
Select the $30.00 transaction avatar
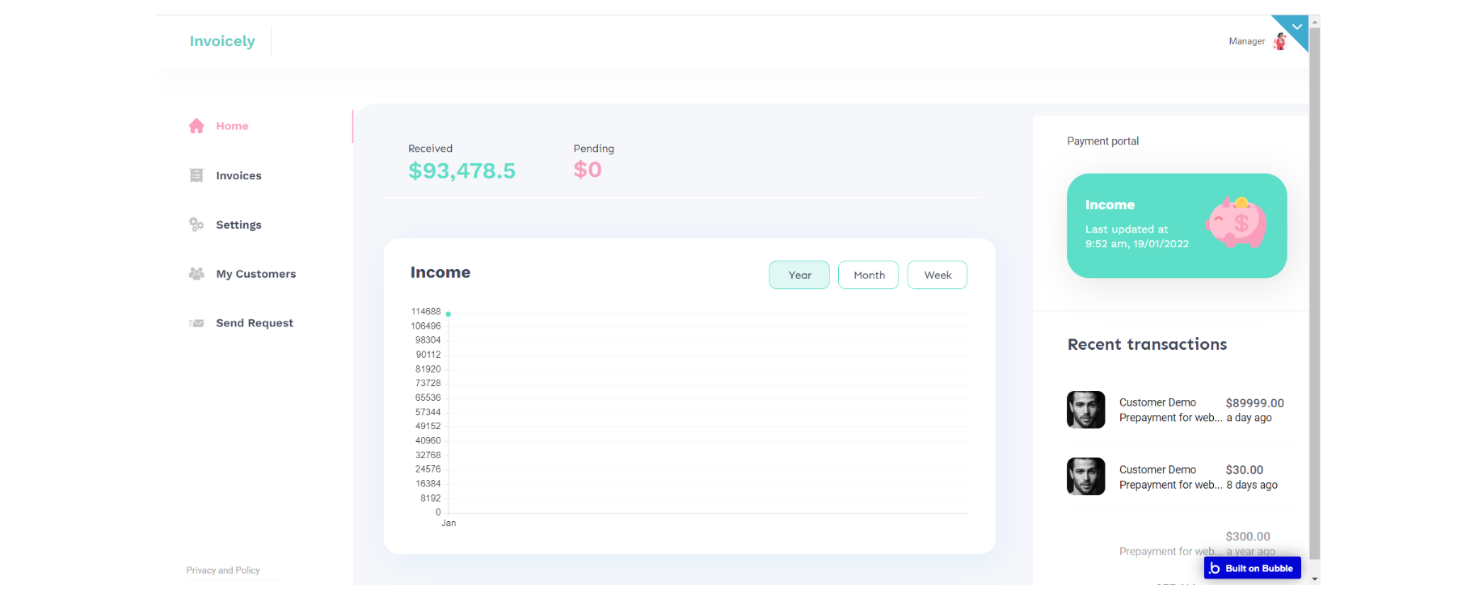[x=1086, y=477]
